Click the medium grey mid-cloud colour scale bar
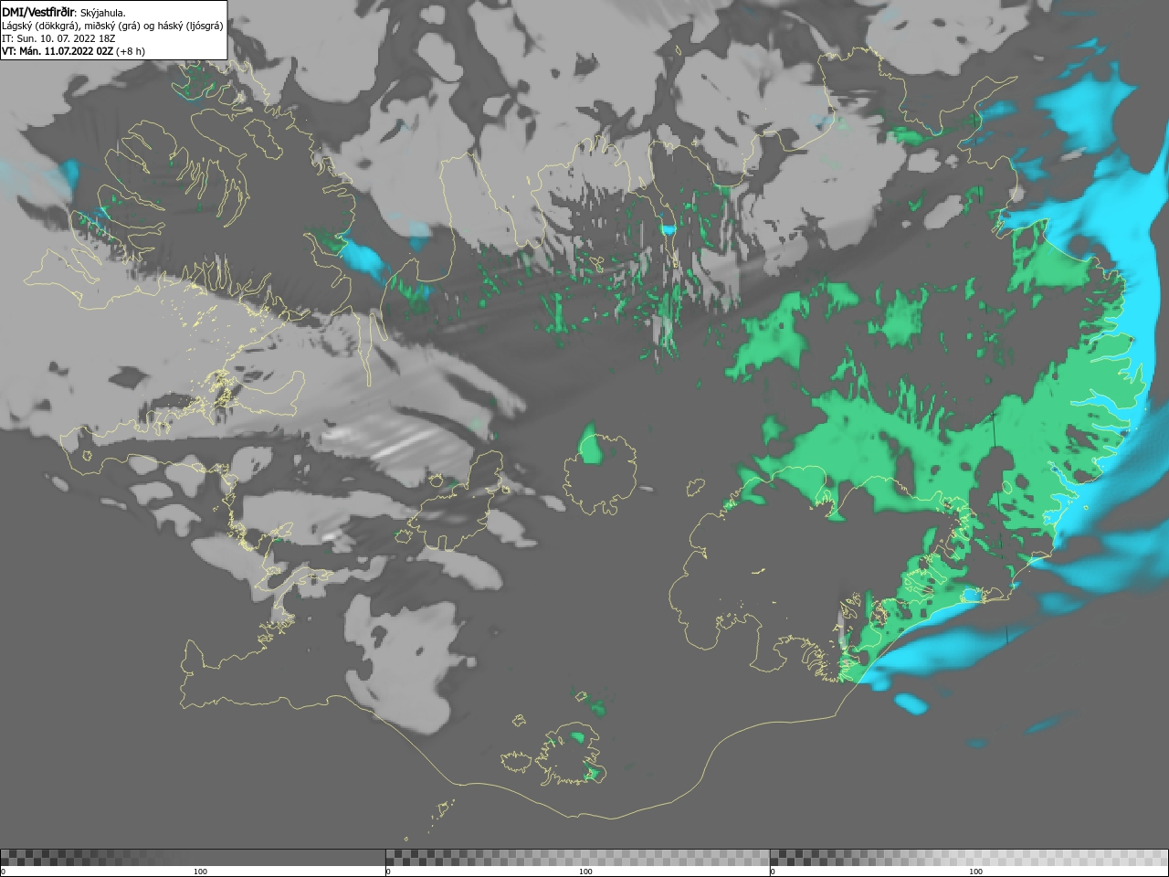 point(577,858)
